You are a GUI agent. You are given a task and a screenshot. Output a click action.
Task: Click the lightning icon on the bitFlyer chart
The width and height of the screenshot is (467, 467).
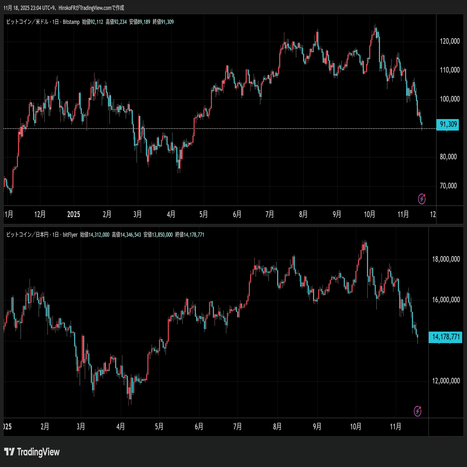pos(417,411)
